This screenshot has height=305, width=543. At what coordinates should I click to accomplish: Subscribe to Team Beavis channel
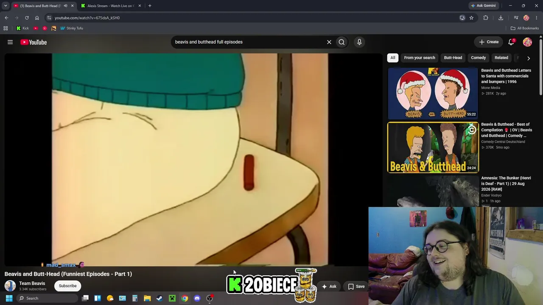68,286
